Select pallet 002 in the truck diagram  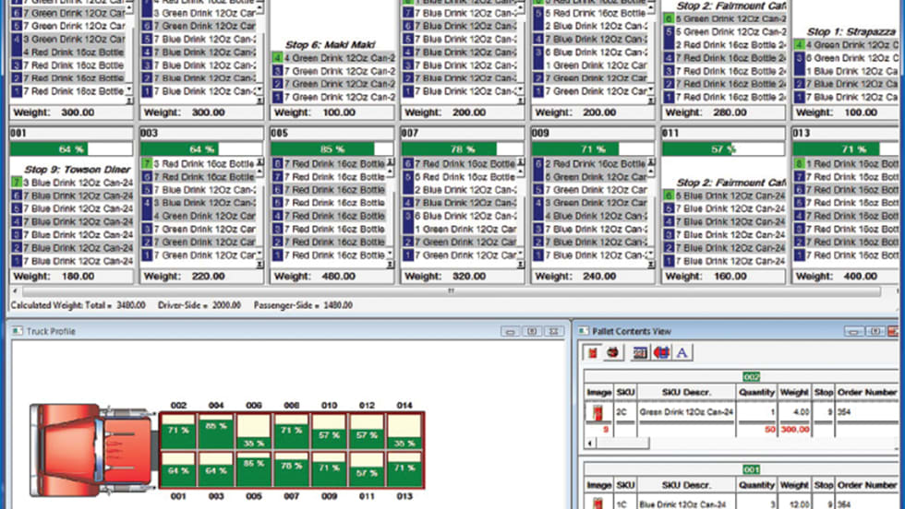tap(178, 429)
